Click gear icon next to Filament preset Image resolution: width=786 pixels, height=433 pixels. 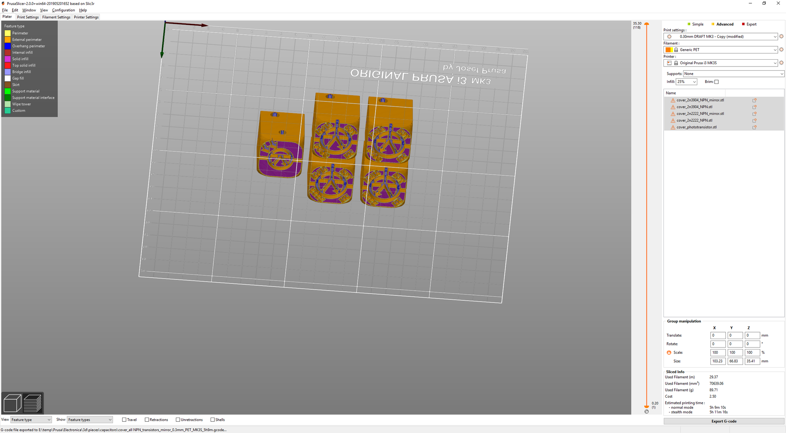coord(781,50)
